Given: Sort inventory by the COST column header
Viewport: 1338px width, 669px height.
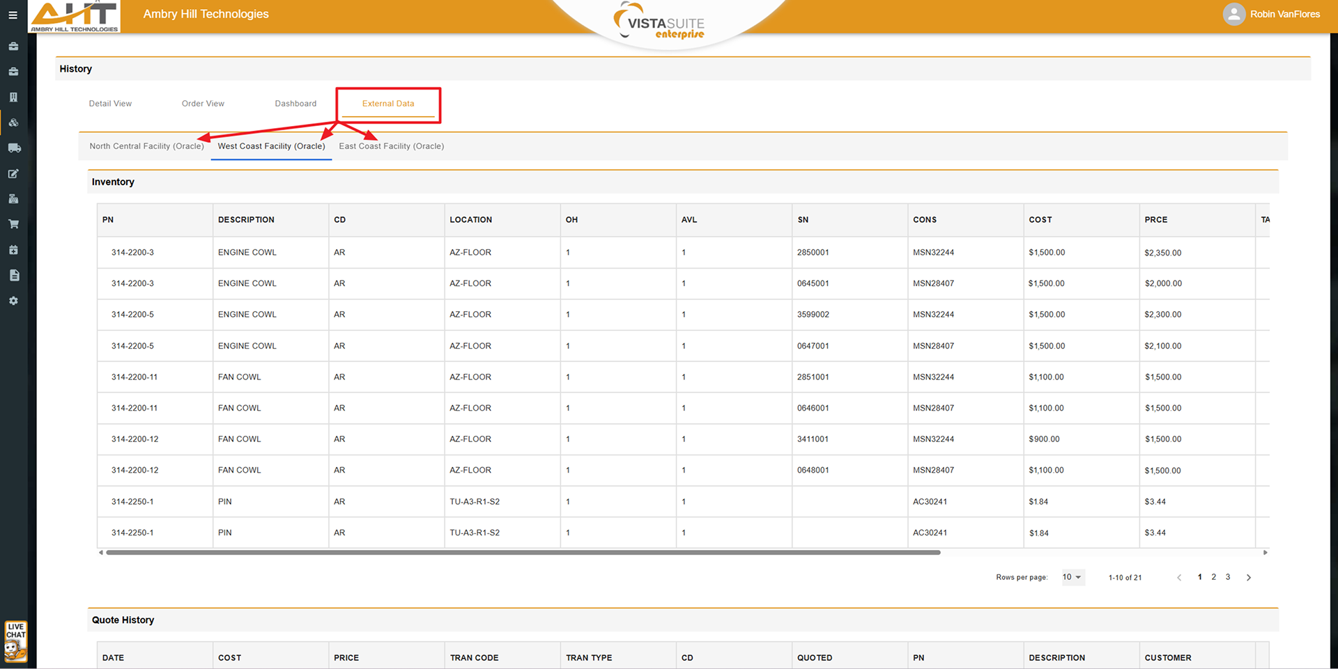Looking at the screenshot, I should (1040, 220).
